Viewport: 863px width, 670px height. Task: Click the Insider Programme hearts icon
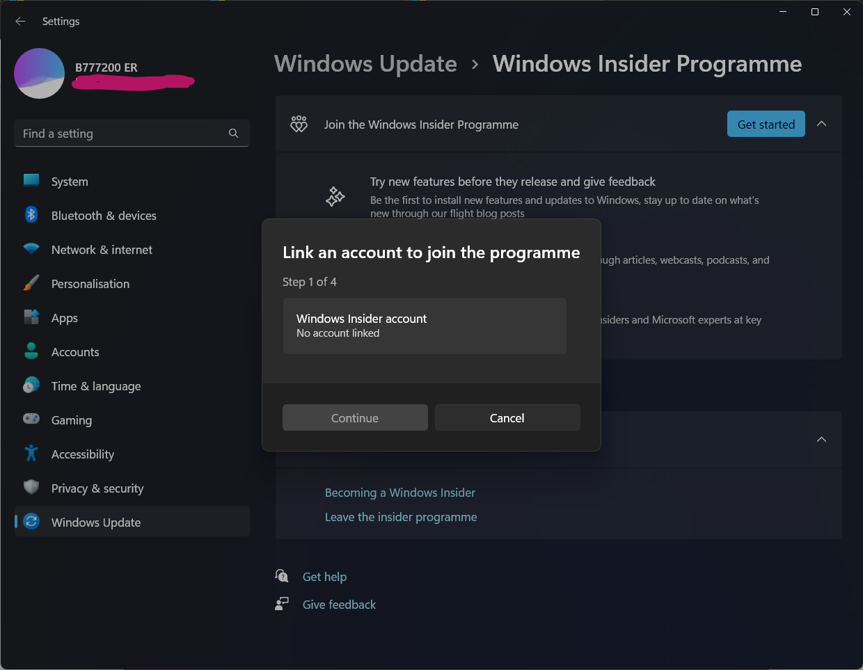click(x=299, y=125)
